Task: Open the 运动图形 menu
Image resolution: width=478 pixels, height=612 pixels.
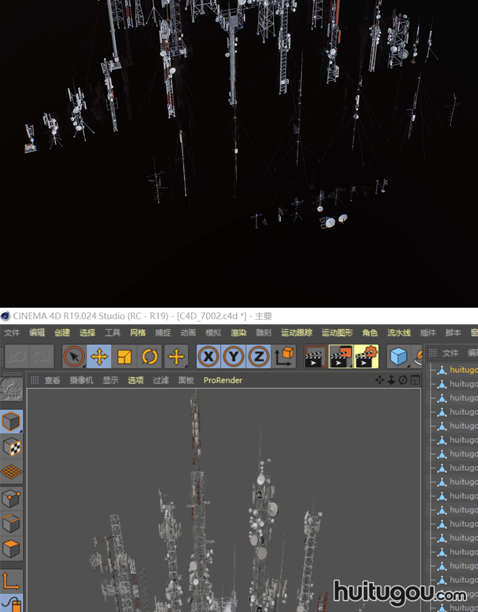Action: click(337, 333)
